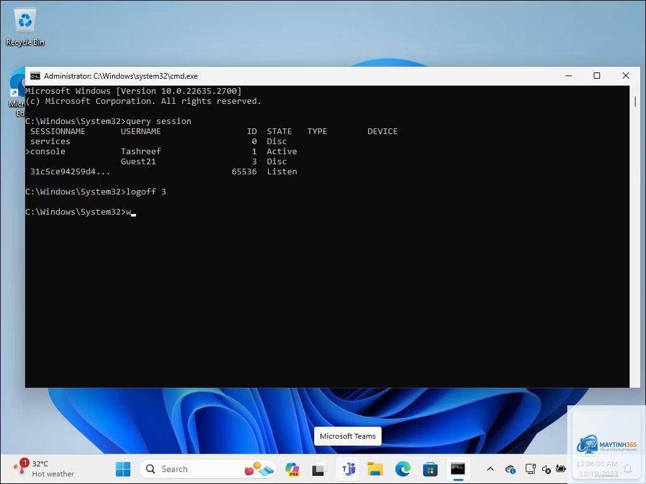Screen dimensions: 646x484
Task: Click the 'services' session name
Action: pyautogui.click(x=50, y=141)
